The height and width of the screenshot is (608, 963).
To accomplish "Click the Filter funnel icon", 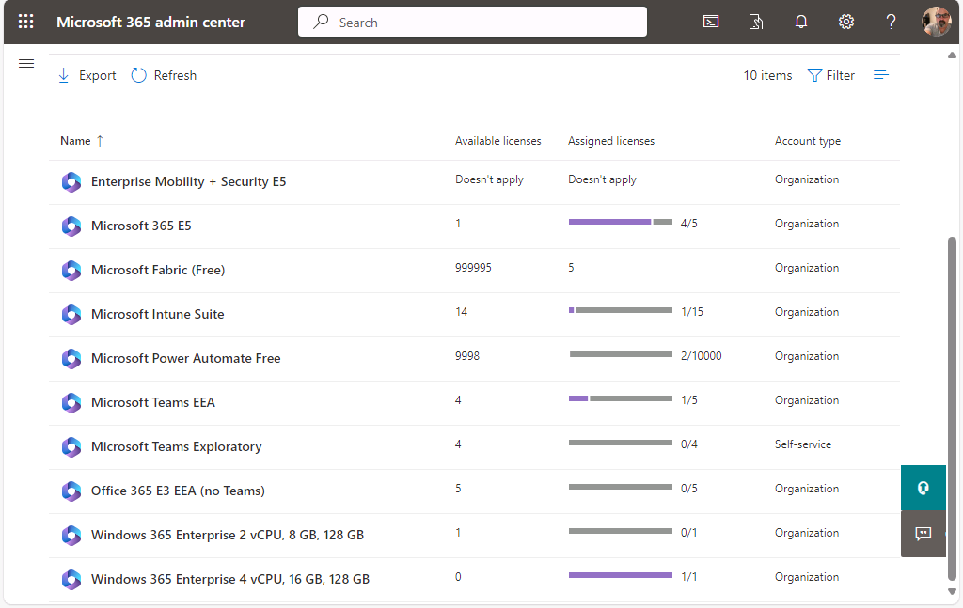I will click(814, 75).
